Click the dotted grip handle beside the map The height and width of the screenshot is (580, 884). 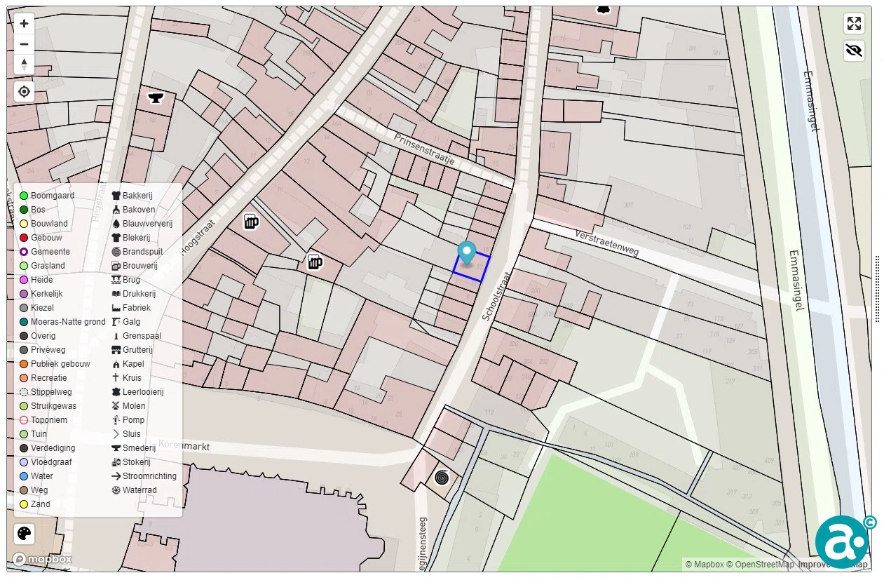pos(877,289)
